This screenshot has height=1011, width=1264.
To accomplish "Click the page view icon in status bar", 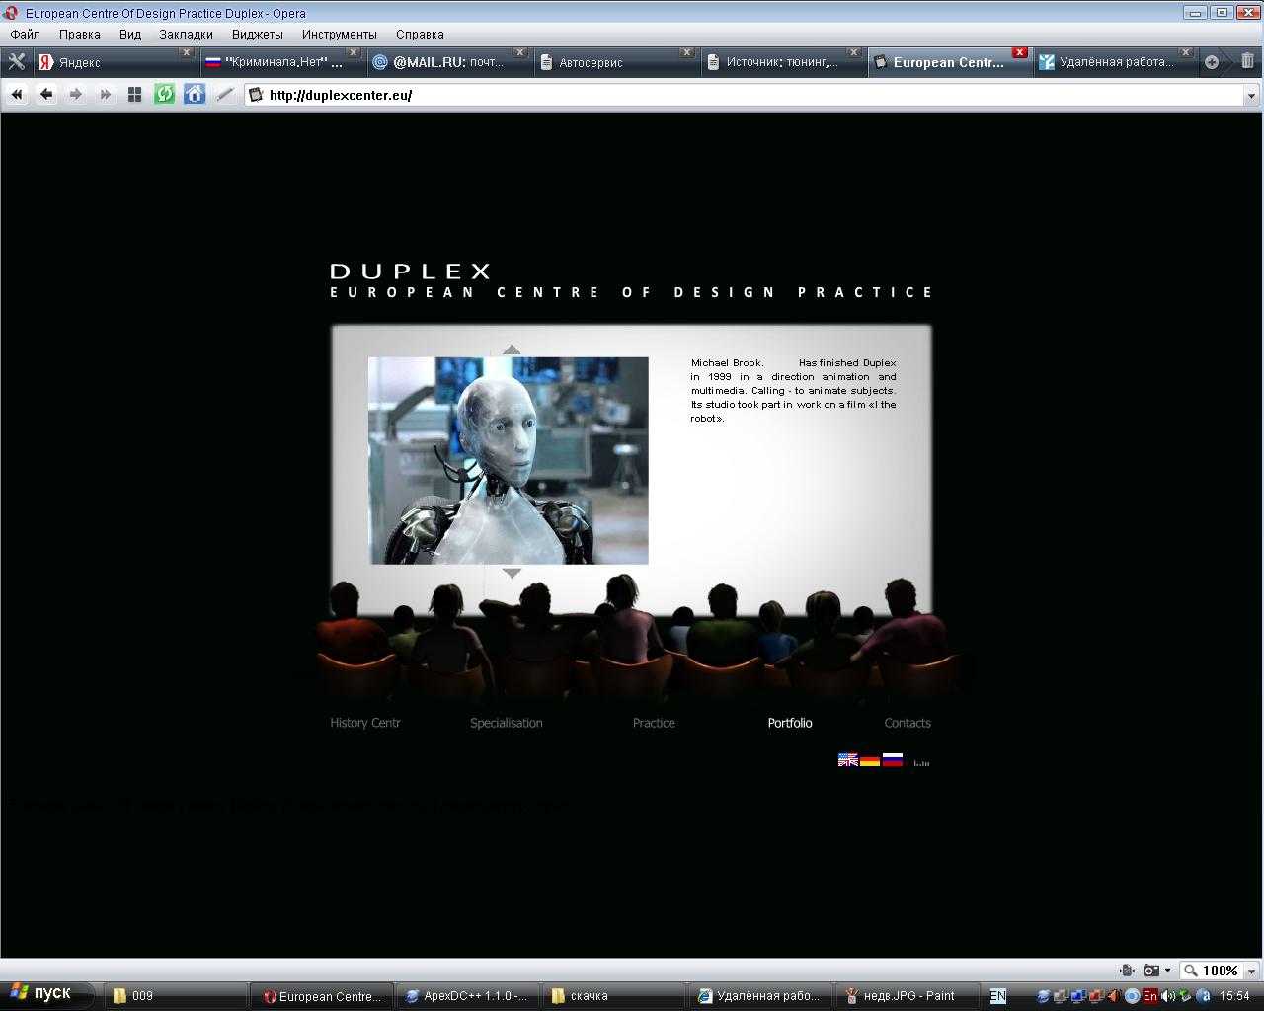I will pos(1127,971).
